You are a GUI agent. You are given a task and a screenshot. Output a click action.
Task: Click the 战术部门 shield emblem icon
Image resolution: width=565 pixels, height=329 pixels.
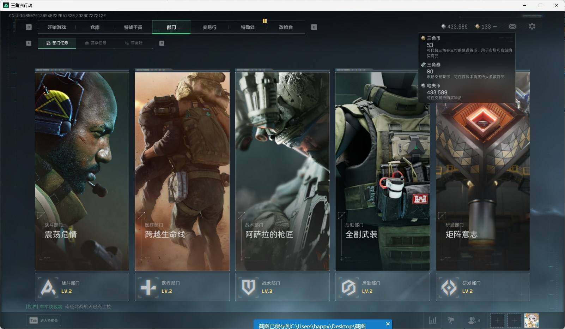[248, 287]
